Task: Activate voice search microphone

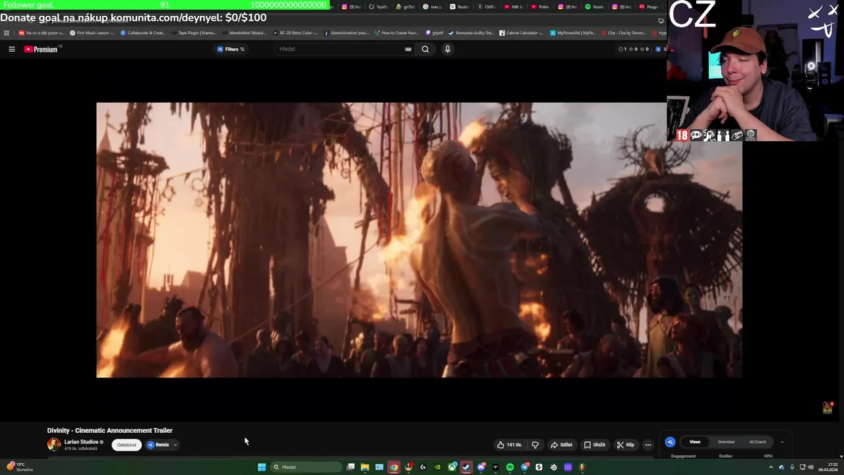Action: tap(447, 49)
